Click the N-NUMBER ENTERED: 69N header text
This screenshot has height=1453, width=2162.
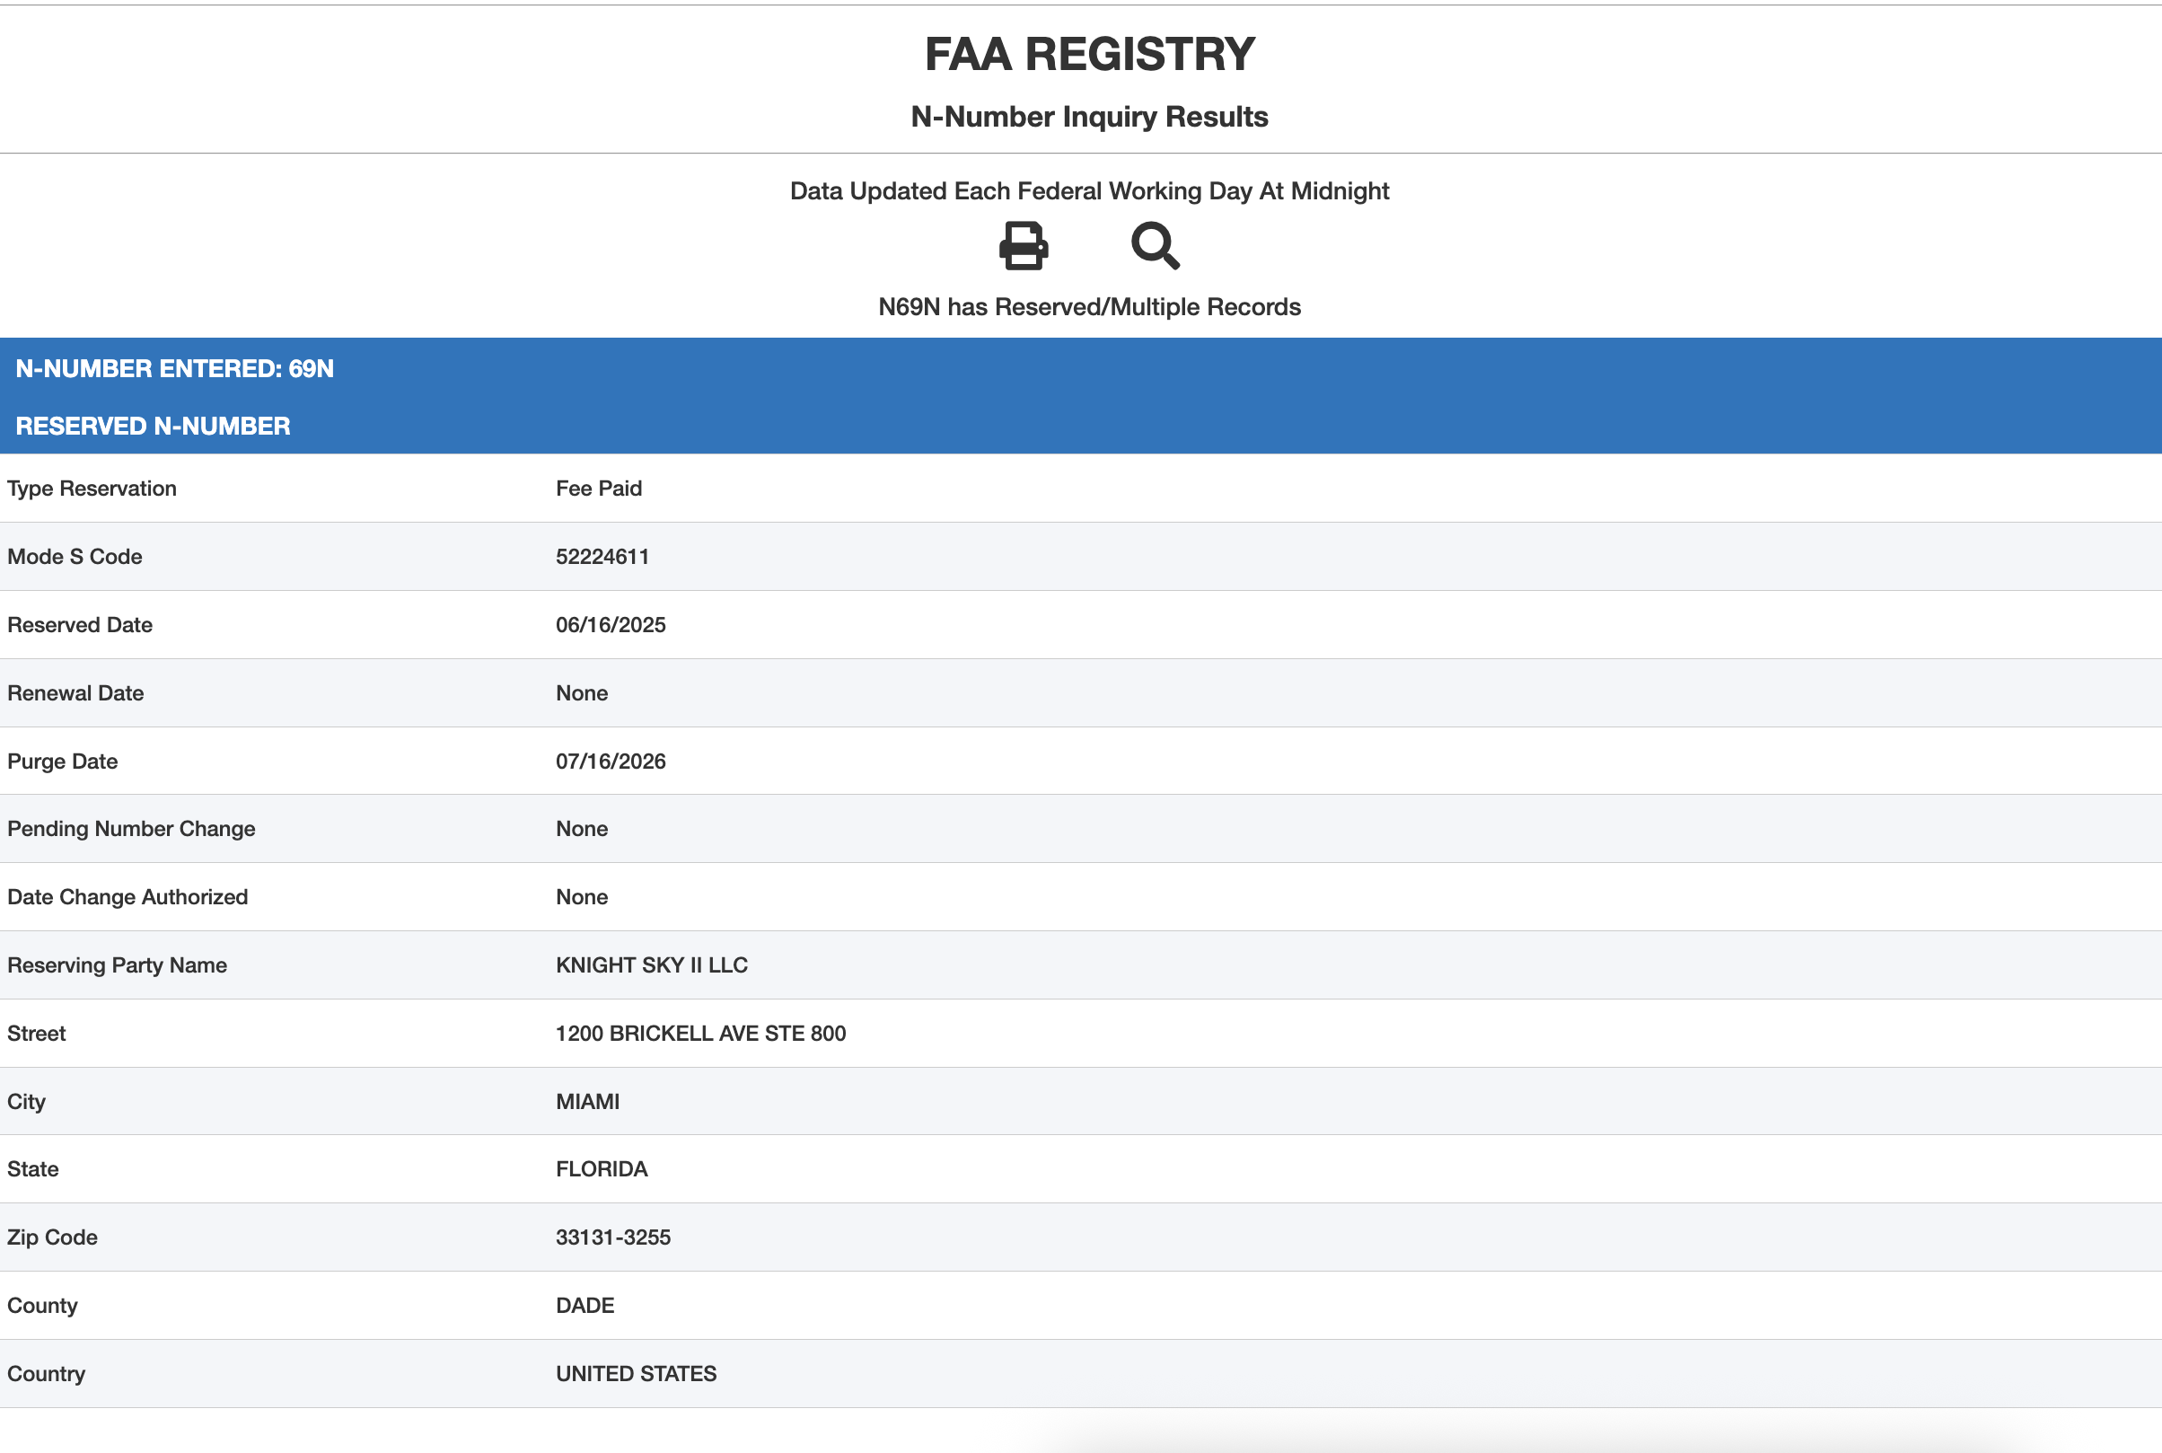(x=174, y=369)
